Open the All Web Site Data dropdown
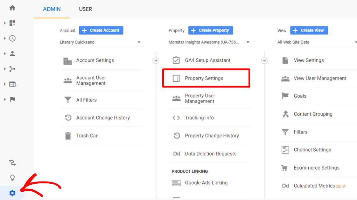 coord(317,42)
